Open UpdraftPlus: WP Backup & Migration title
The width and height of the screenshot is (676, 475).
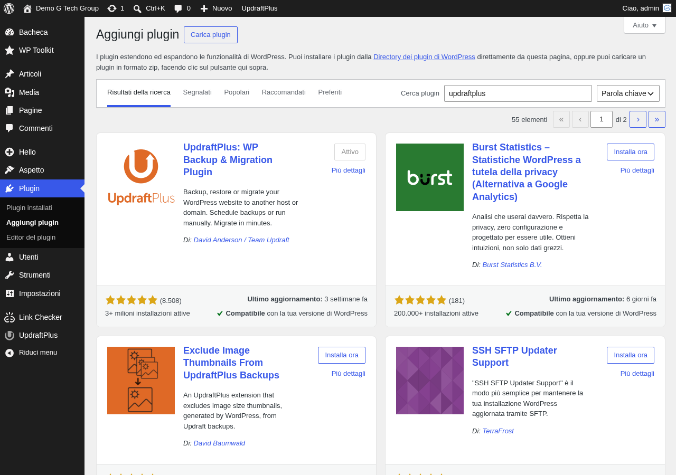coord(228,159)
